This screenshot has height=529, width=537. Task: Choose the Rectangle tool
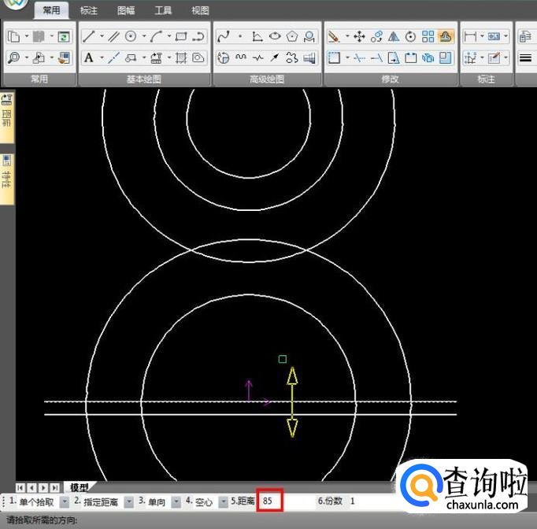coord(181,36)
